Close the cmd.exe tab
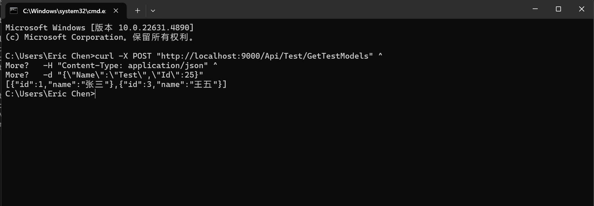The height and width of the screenshot is (206, 594). (x=116, y=11)
